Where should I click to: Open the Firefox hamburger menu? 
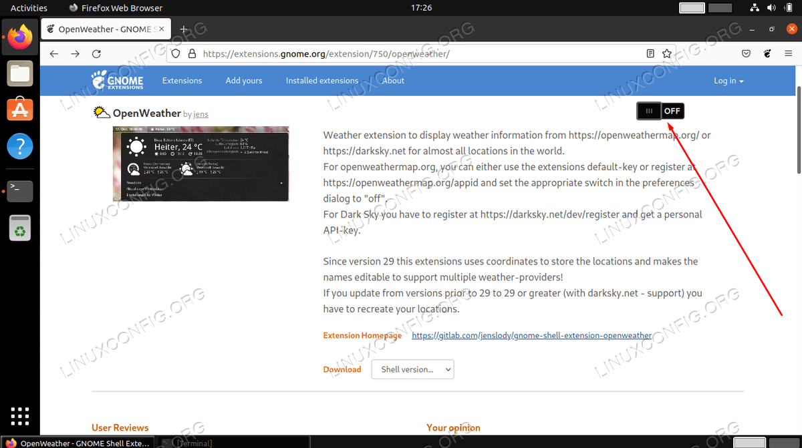789,54
